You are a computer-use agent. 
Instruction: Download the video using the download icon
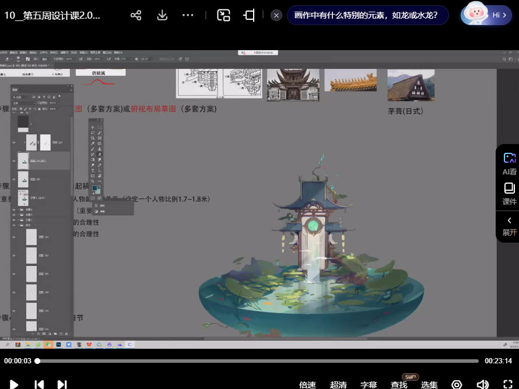[163, 15]
